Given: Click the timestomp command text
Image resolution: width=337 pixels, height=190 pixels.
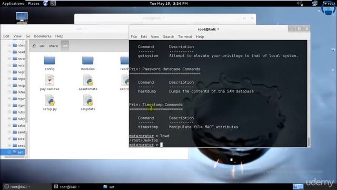Looking at the screenshot, I should point(148,127).
